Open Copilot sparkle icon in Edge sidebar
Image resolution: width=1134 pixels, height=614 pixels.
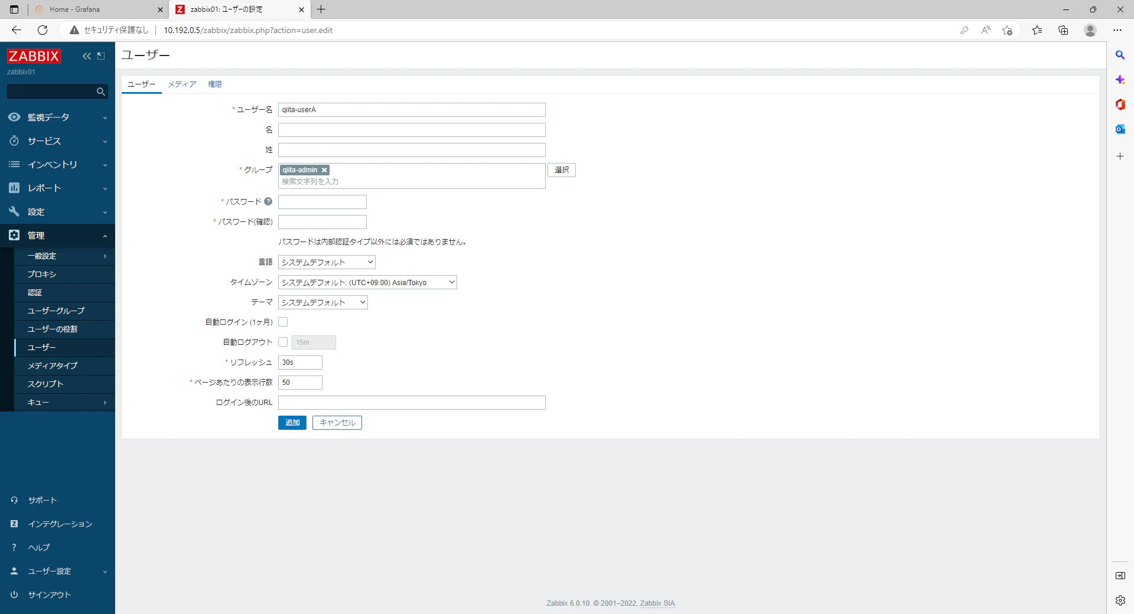click(1120, 80)
